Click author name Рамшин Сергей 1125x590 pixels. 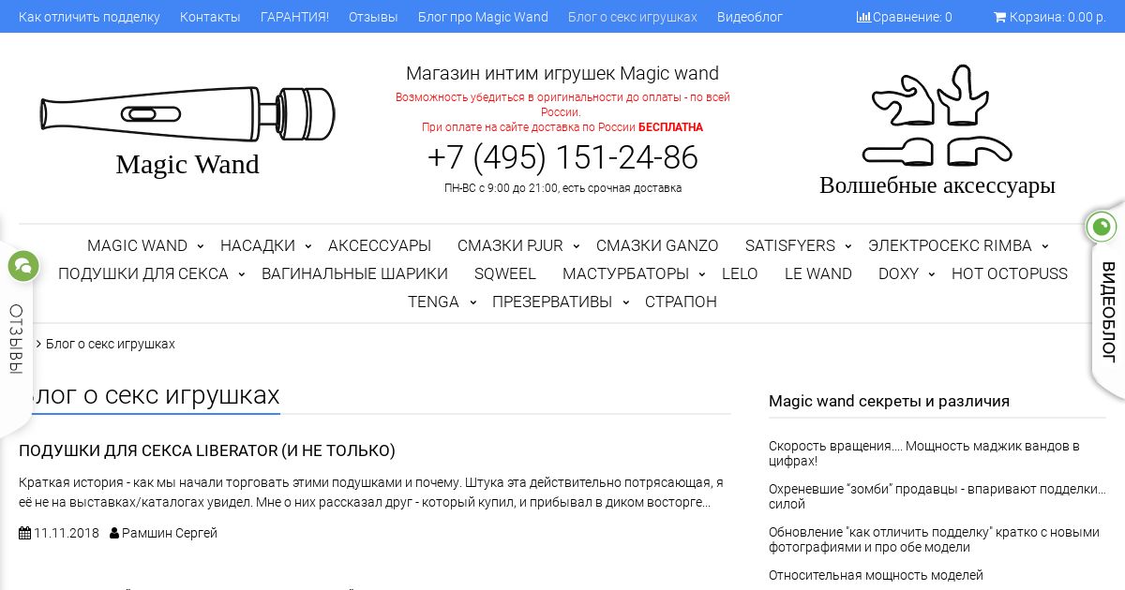tap(170, 533)
